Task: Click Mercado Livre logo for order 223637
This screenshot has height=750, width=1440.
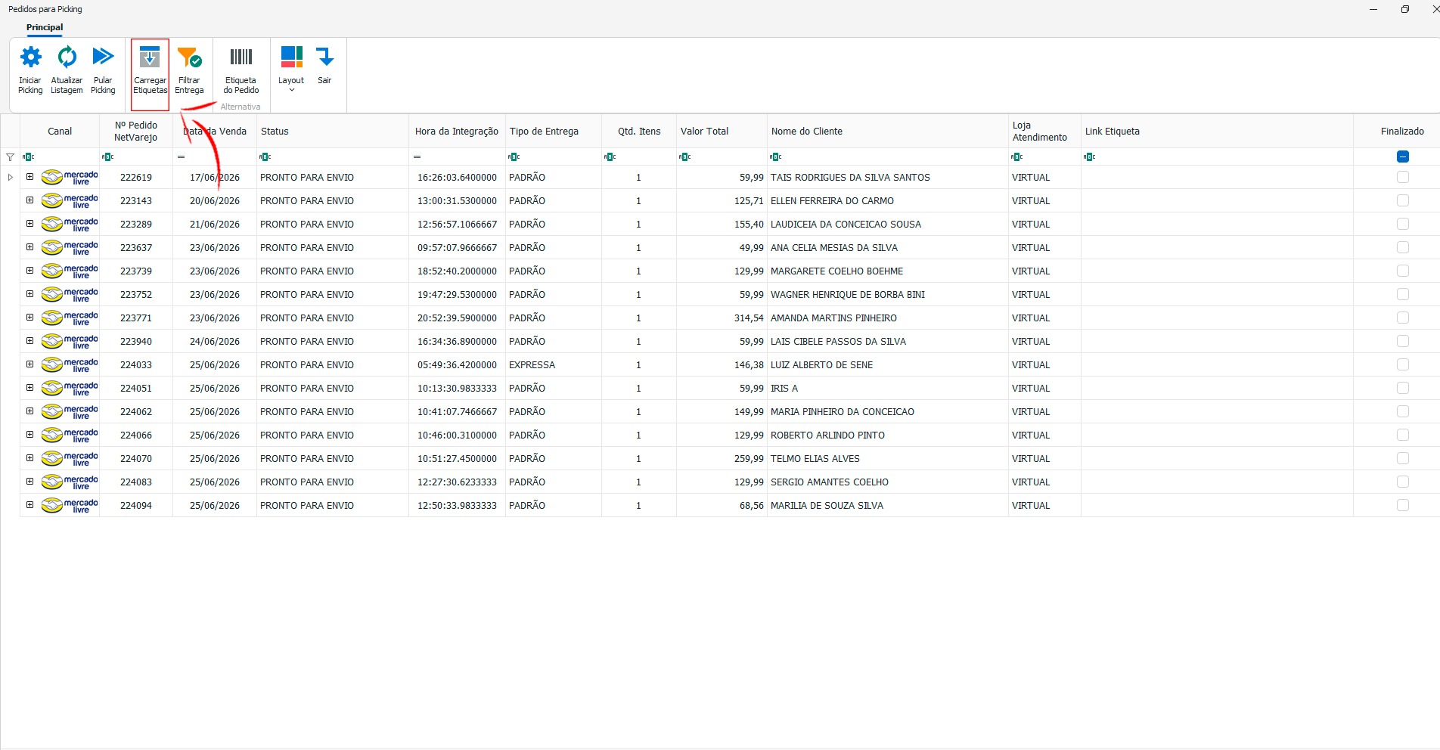Action: [70, 247]
